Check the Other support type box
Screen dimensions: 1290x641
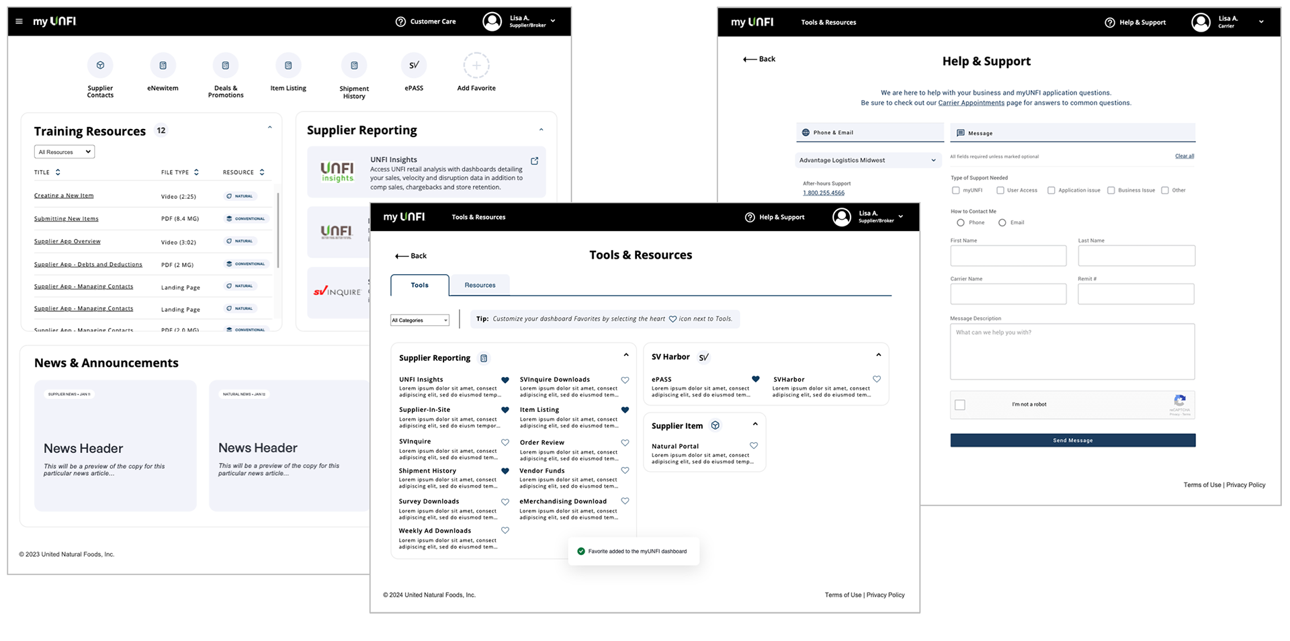pyautogui.click(x=1165, y=190)
